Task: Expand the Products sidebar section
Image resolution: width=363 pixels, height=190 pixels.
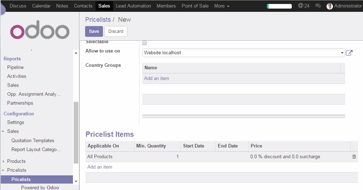Action: [x=16, y=161]
